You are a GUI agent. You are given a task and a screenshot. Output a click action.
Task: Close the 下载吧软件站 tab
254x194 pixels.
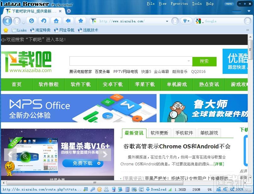pos(60,11)
